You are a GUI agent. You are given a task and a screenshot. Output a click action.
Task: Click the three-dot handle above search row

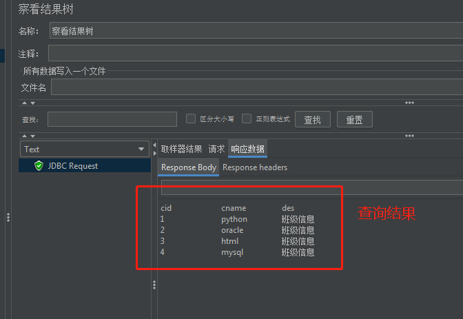pos(409,103)
